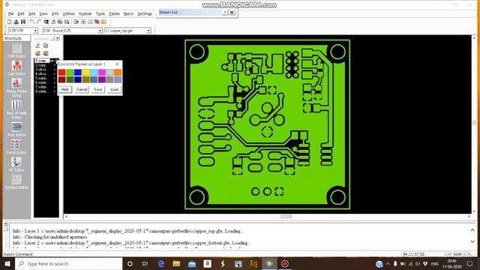Click the Edge icon in the taskbar
The height and width of the screenshot is (270, 480).
(160, 263)
